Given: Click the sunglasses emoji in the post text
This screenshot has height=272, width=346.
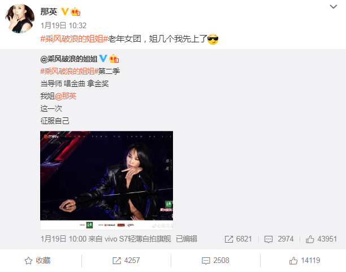Looking at the screenshot, I should 213,39.
